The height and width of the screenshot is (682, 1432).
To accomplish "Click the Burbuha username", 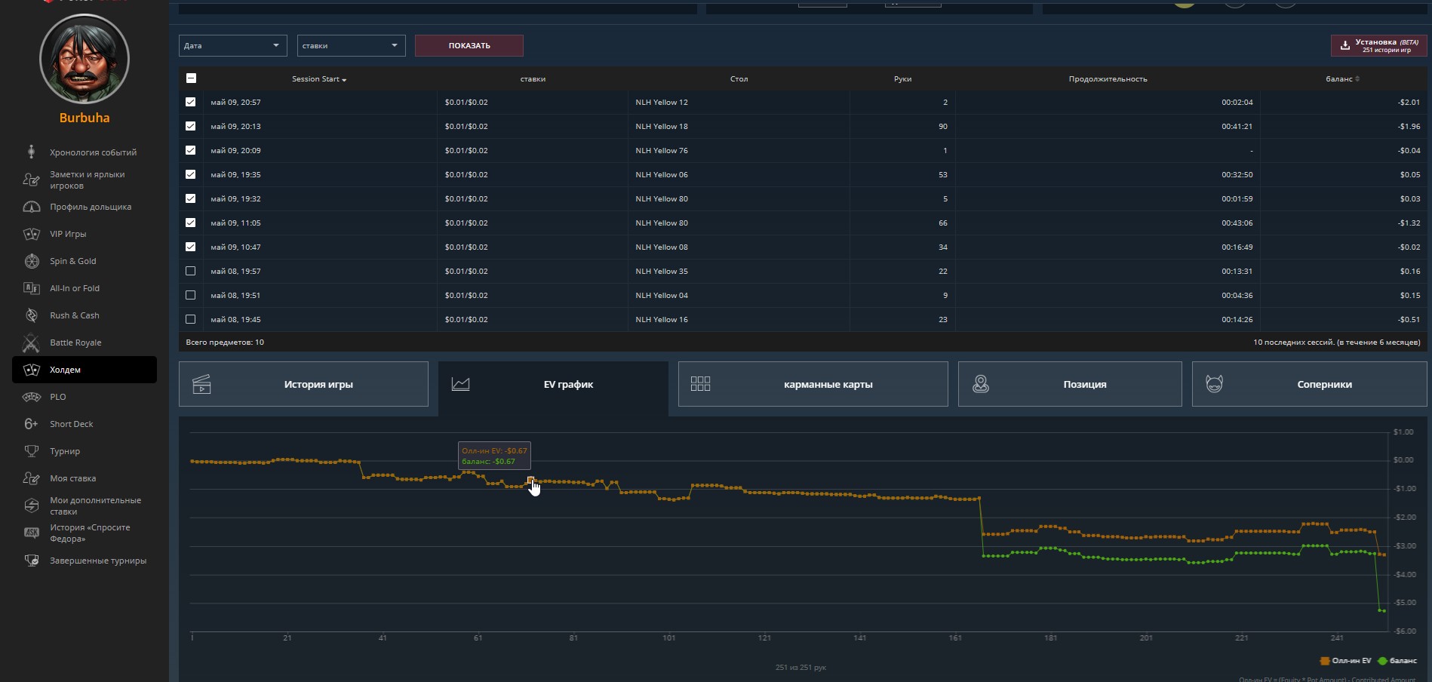I will pos(85,118).
